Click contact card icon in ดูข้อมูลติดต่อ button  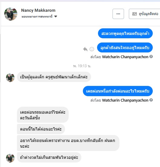click(x=135, y=14)
